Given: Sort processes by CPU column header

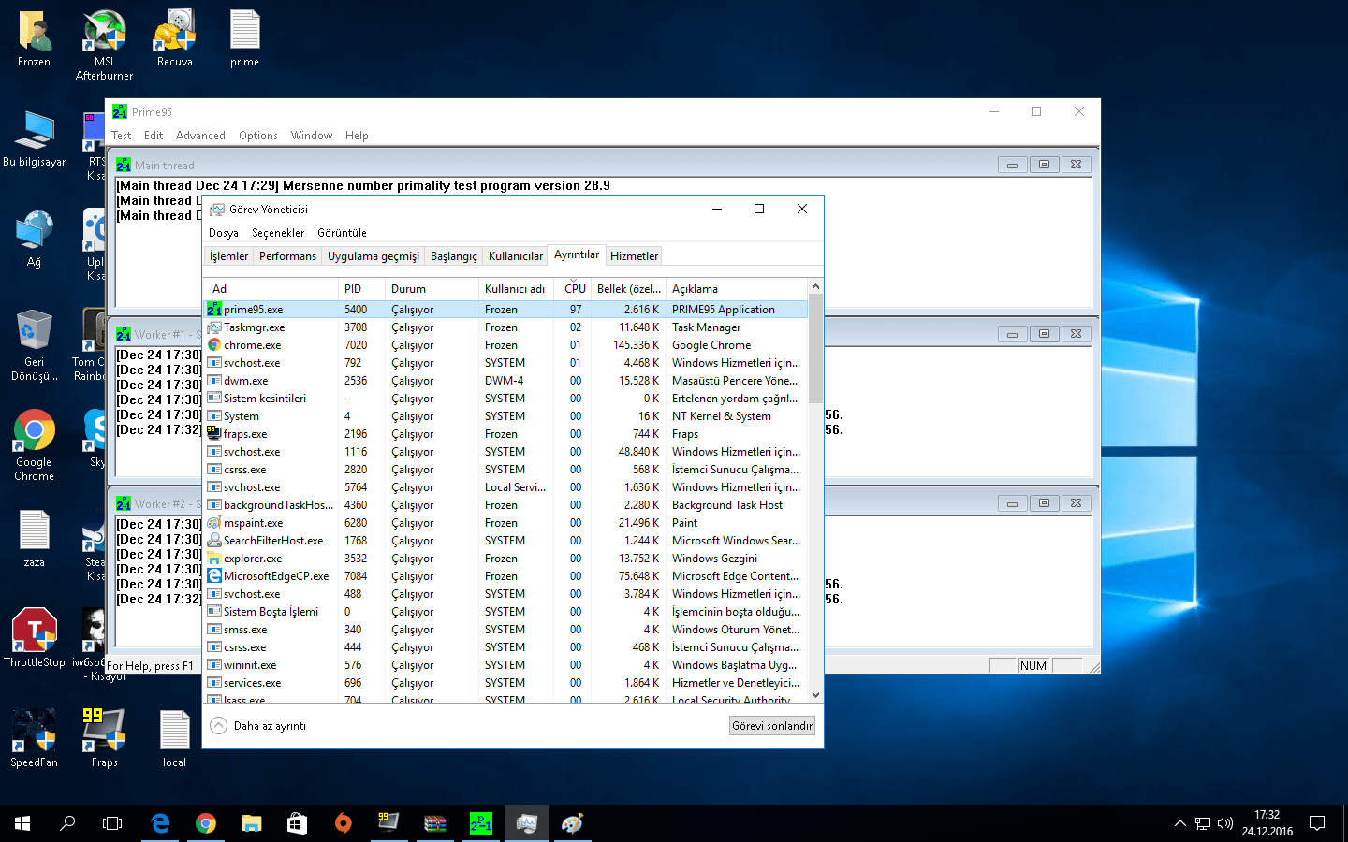Looking at the screenshot, I should coord(575,289).
